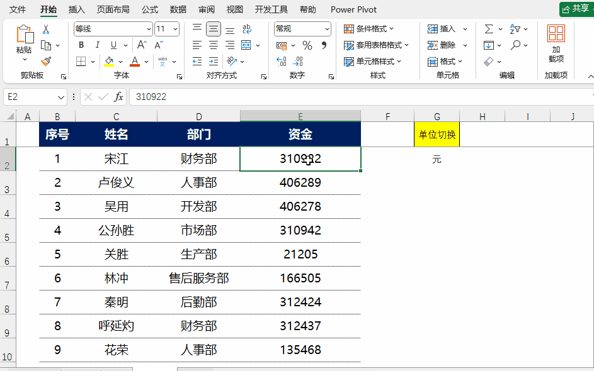The width and height of the screenshot is (594, 371).
Task: Switch to the Formulas (公式) tab
Action: click(x=150, y=9)
